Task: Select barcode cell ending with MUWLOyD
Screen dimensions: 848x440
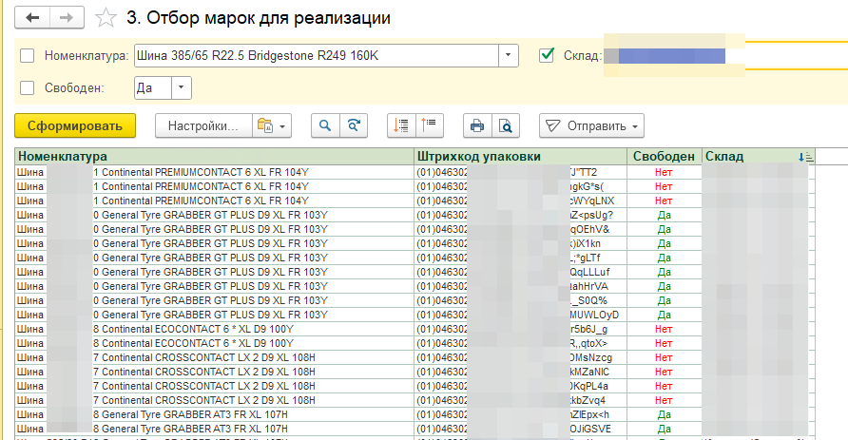Action: point(520,315)
